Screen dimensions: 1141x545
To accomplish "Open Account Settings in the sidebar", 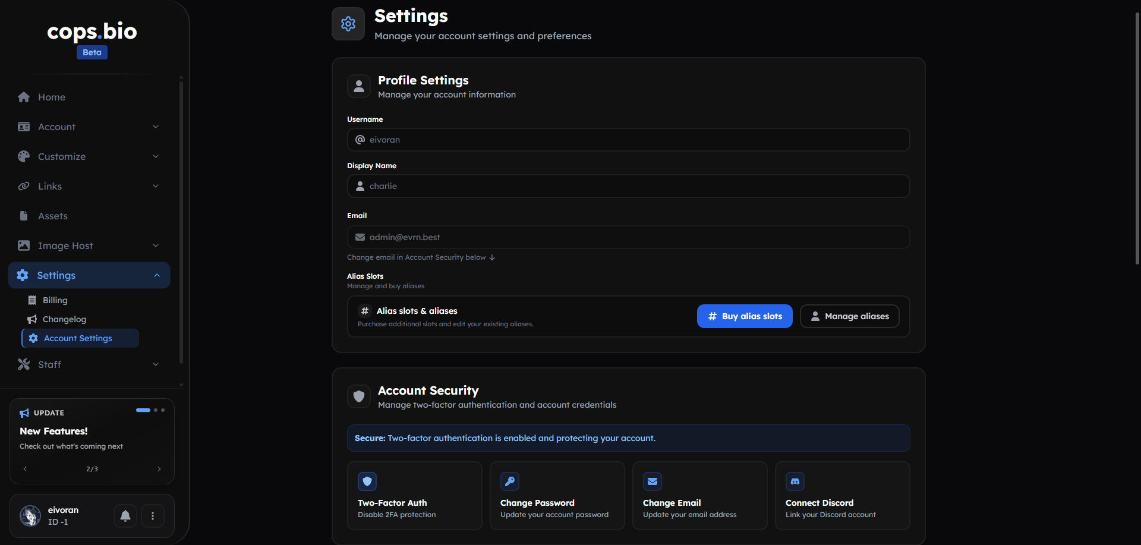I will coord(78,338).
